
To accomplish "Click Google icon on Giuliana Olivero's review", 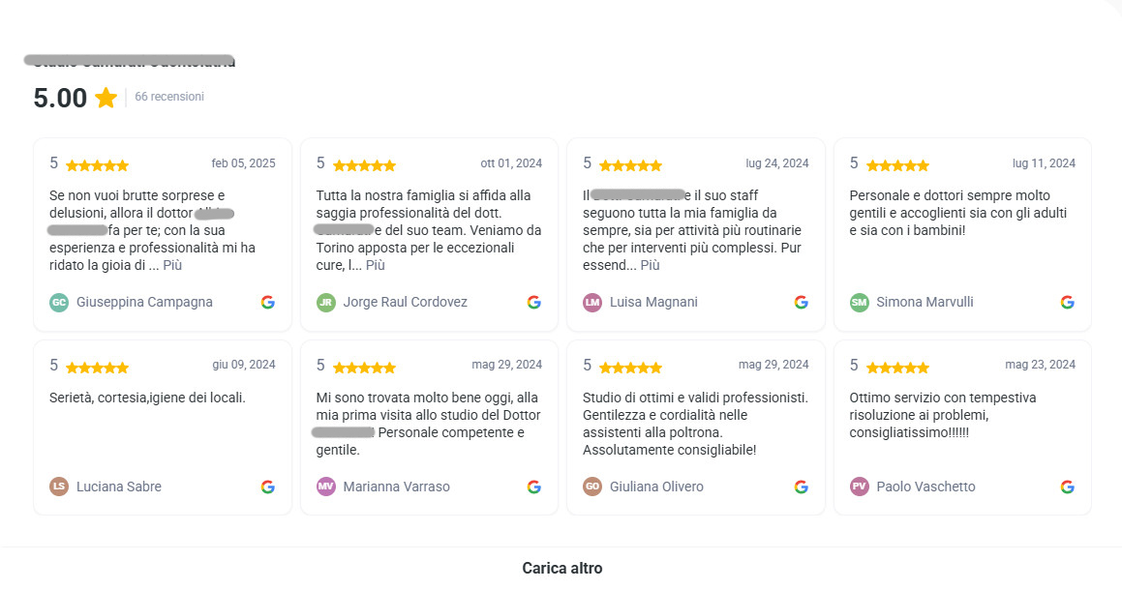I will pyautogui.click(x=802, y=487).
